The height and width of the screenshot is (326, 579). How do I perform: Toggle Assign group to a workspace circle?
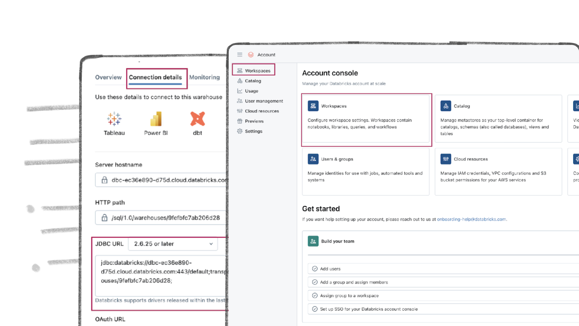315,296
